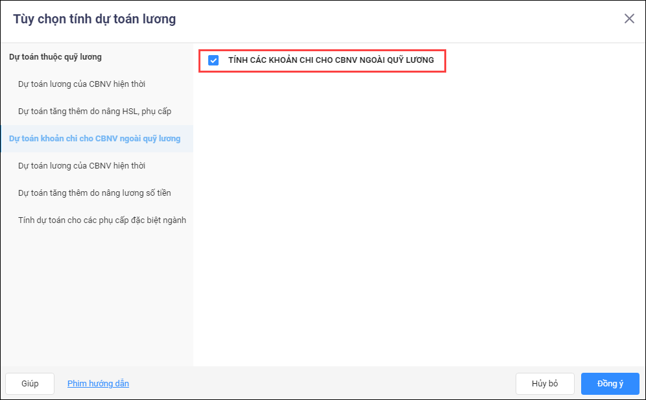Open the Phim hướng dẫn link
Screen dimensions: 646x400
coord(98,384)
